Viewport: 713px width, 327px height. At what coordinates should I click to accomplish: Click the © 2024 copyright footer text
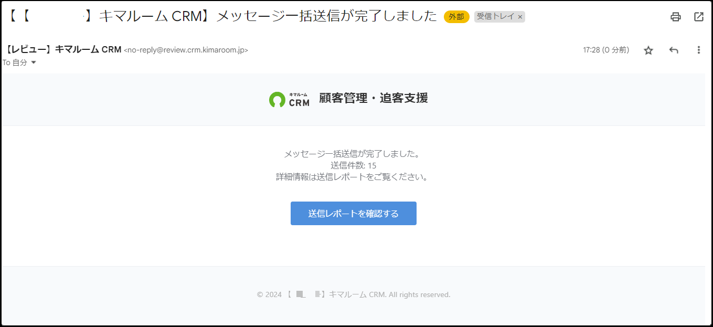click(354, 295)
